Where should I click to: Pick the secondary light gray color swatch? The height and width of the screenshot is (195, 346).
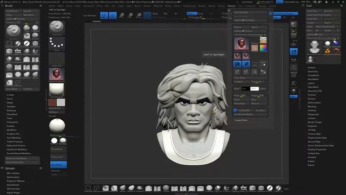point(61,102)
